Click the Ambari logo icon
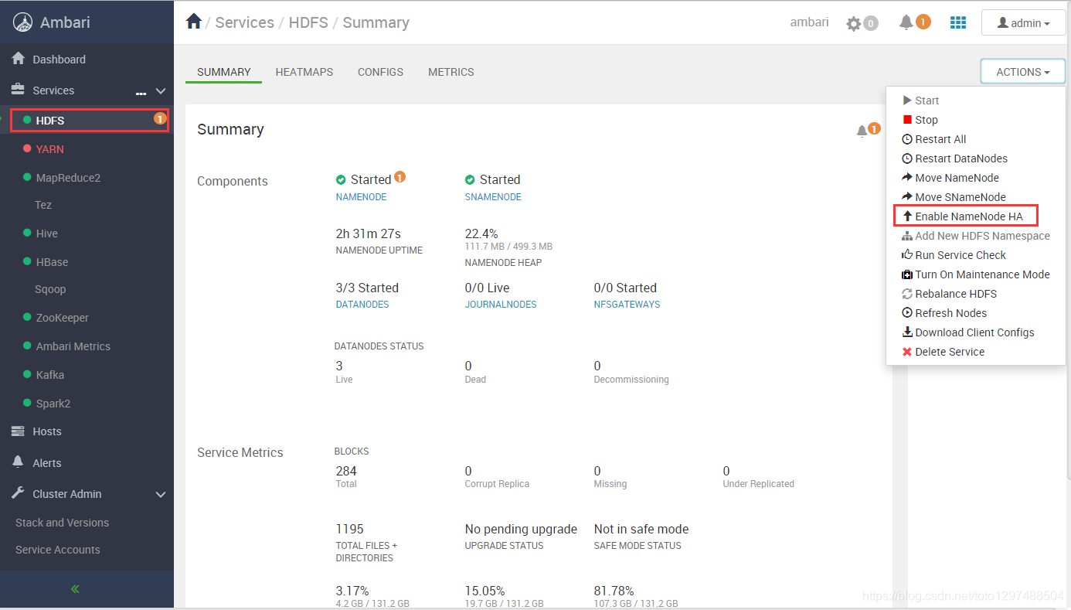The width and height of the screenshot is (1071, 610). [x=22, y=22]
